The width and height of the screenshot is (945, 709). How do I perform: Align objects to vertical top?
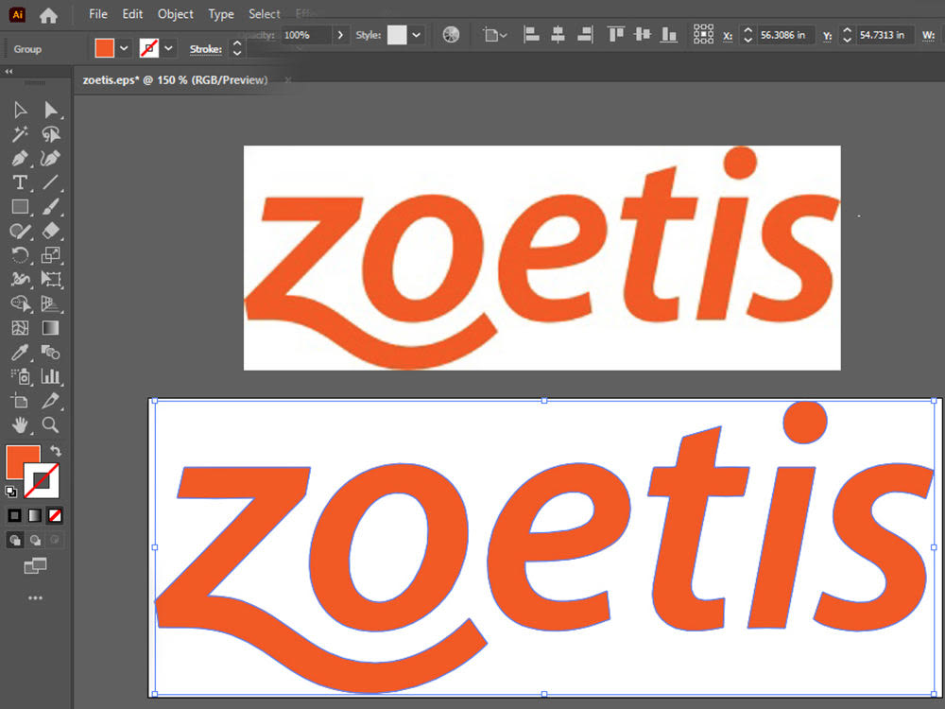[x=615, y=34]
